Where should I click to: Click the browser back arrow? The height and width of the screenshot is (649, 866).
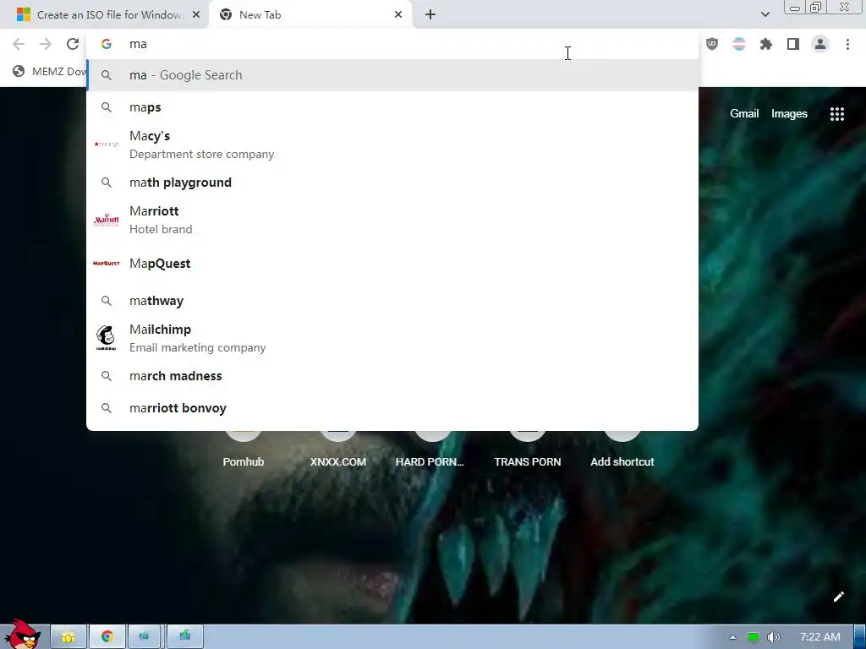[19, 44]
